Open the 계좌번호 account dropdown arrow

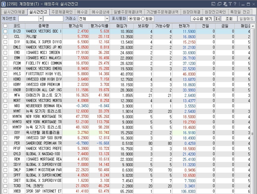point(41,19)
